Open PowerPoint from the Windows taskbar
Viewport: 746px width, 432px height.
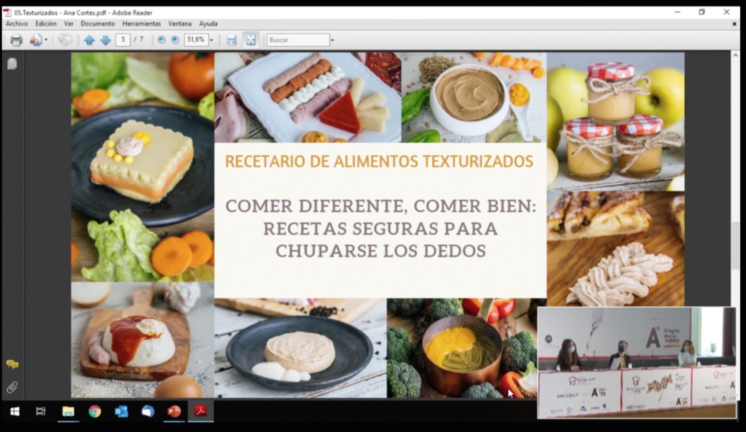(174, 411)
